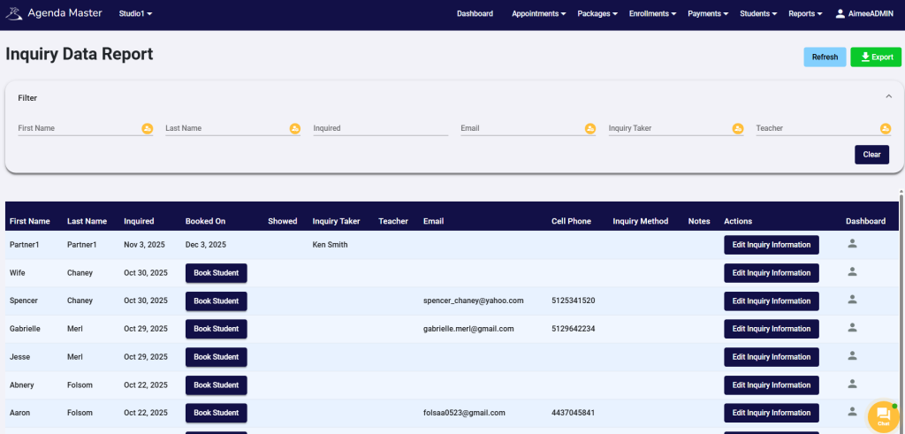Click the orange icon beside Email filter
This screenshot has width=905, height=434.
tap(590, 129)
